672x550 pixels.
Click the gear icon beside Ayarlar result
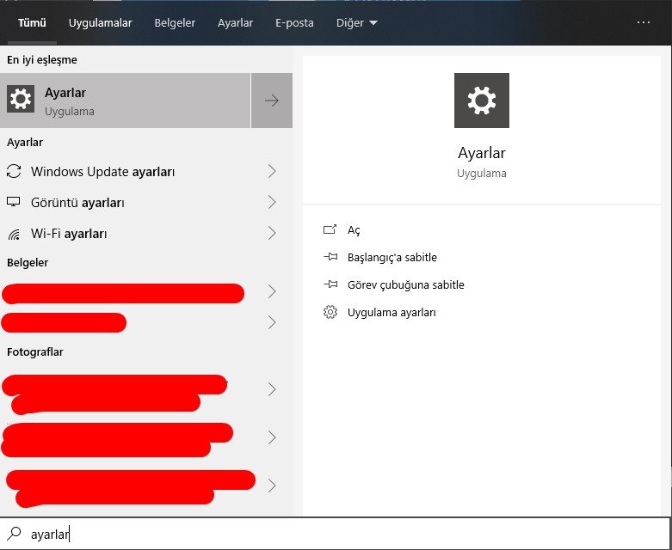(21, 99)
